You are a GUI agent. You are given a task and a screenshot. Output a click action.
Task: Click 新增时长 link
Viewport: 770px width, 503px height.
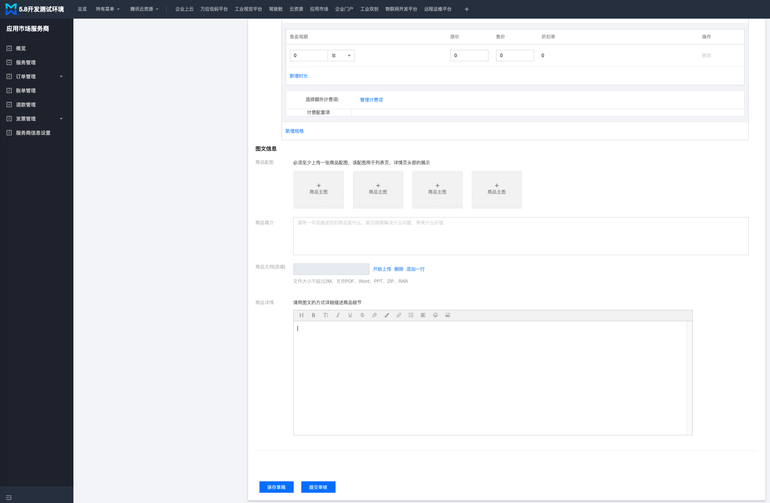click(x=299, y=76)
